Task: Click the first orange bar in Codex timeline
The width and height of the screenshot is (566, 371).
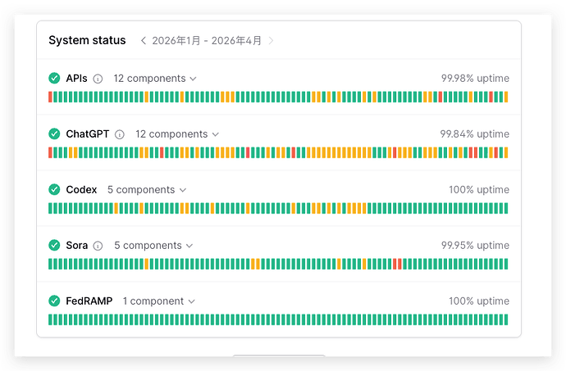Action: tap(116, 208)
